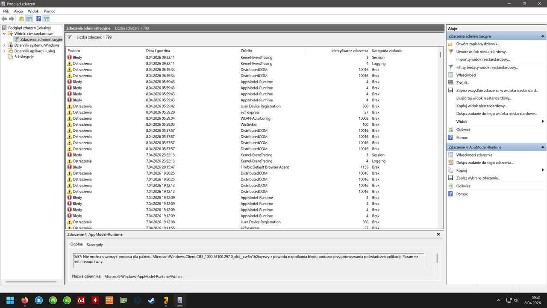The width and height of the screenshot is (547, 308).
Task: Collapse the Zdarzenia administracyjne actions section
Action: pyautogui.click(x=543, y=36)
